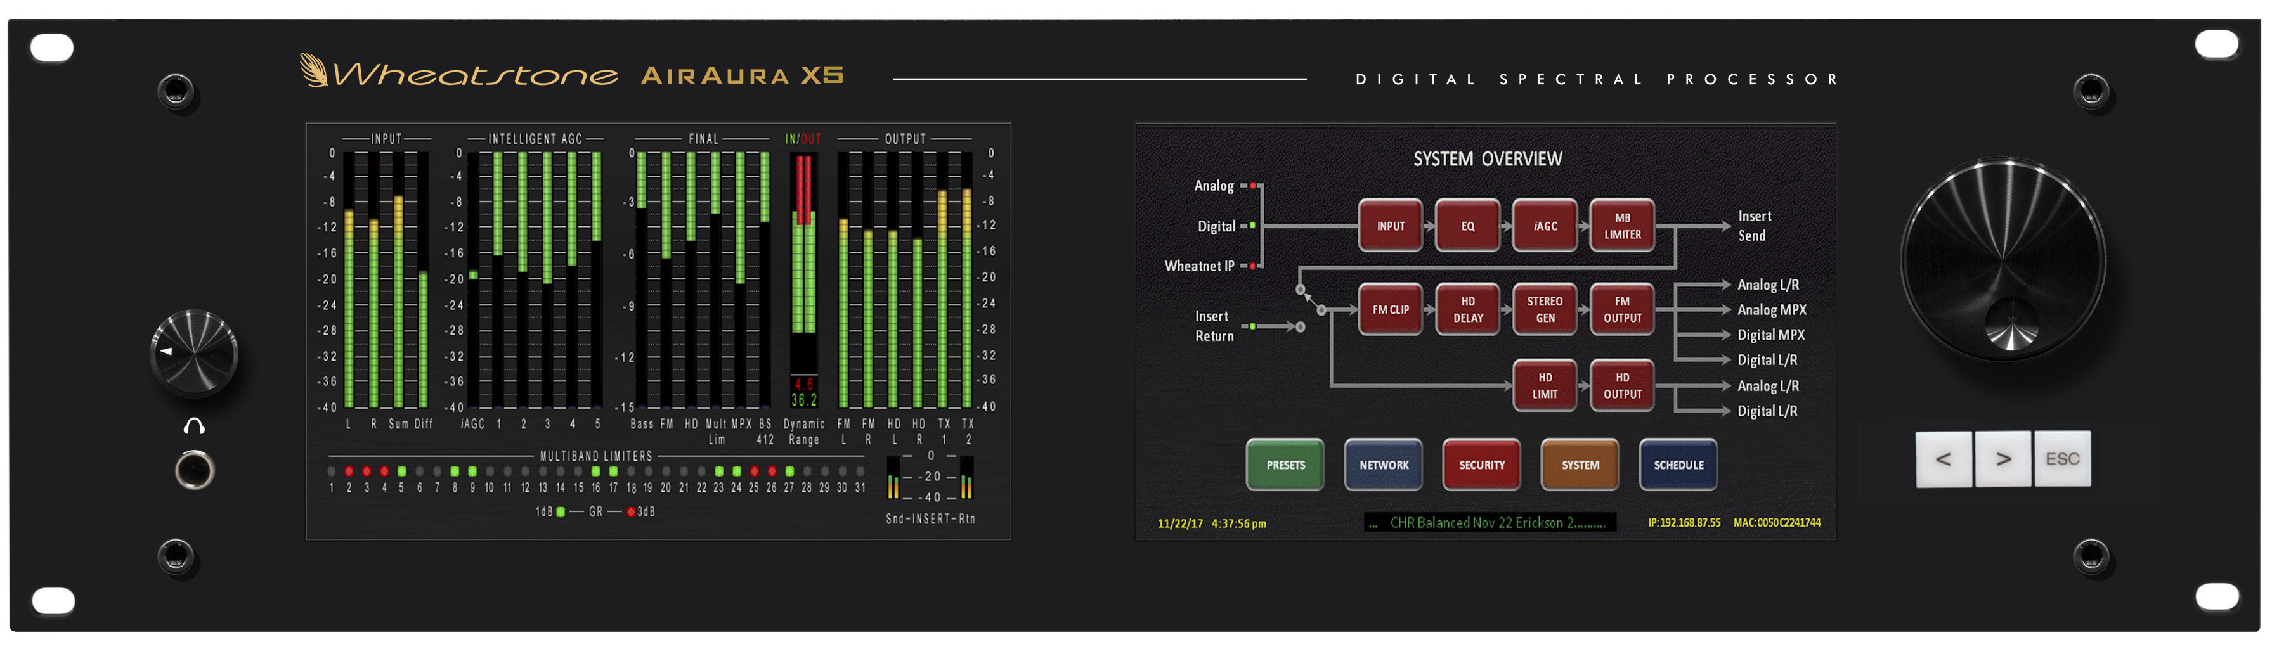Click the SYSTEM OVERVIEW title

pyautogui.click(x=1487, y=160)
